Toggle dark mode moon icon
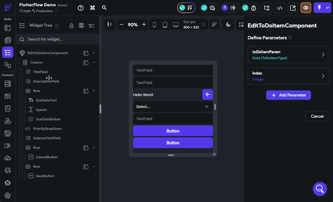 pyautogui.click(x=228, y=25)
